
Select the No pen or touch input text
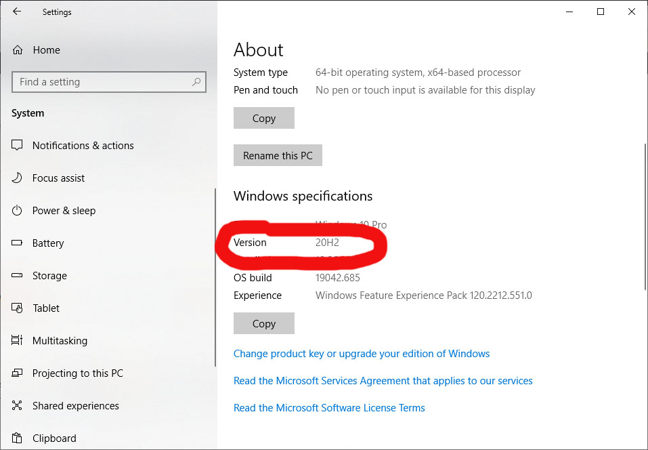[x=425, y=90]
